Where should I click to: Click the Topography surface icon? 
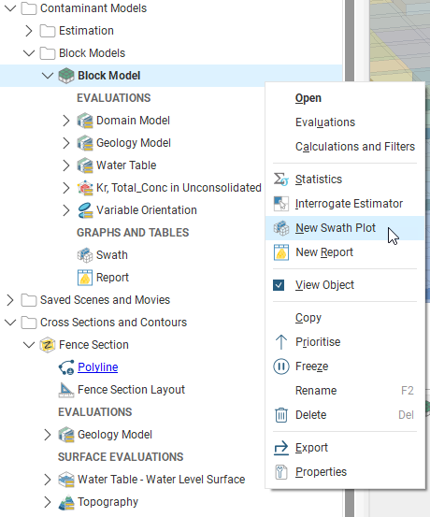pyautogui.click(x=66, y=502)
